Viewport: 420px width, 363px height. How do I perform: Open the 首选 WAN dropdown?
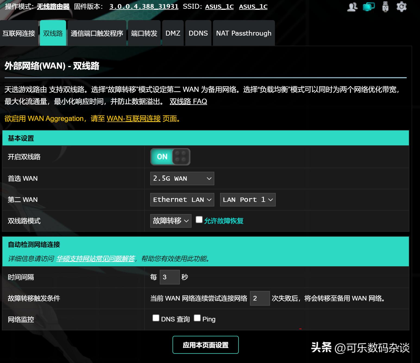click(182, 179)
